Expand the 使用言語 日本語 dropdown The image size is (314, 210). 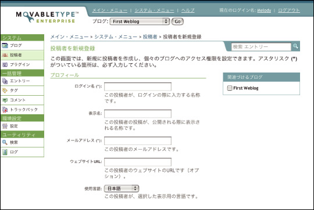122,189
